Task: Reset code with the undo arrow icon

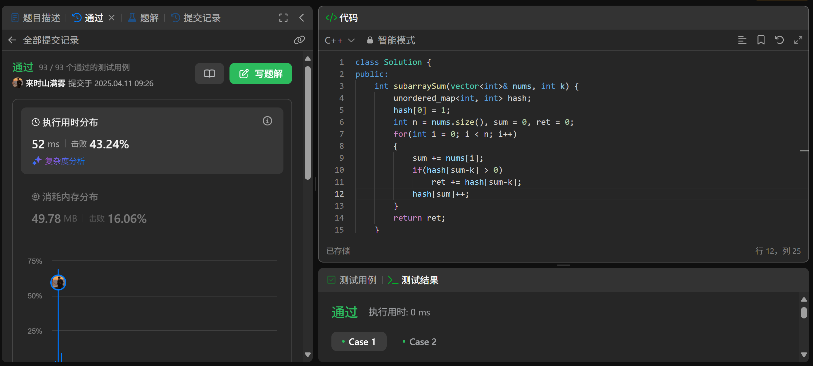Action: pyautogui.click(x=779, y=40)
